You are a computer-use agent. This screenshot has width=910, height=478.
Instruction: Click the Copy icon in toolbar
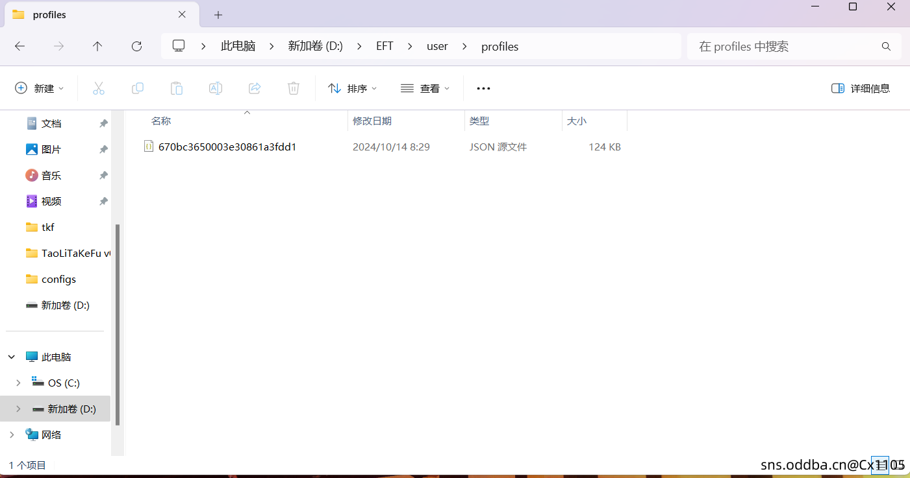click(138, 88)
